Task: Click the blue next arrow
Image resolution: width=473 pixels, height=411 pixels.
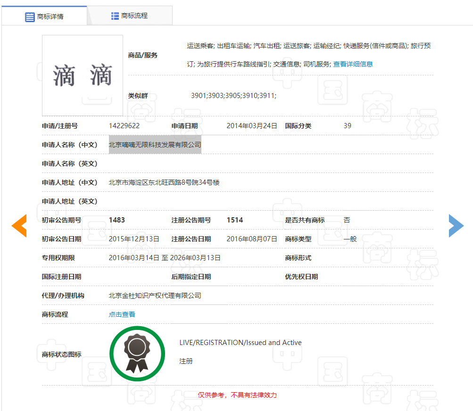Action: pos(456,225)
